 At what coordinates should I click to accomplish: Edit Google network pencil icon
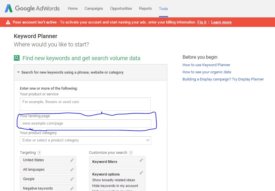72,179
